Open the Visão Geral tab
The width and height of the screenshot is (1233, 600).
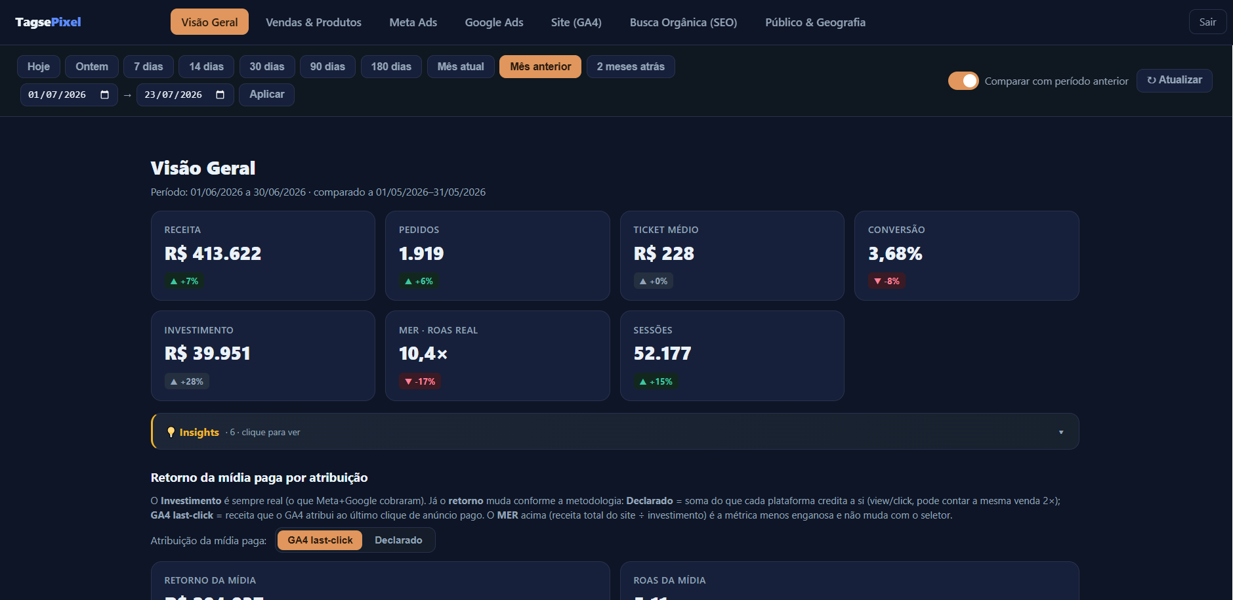point(209,22)
